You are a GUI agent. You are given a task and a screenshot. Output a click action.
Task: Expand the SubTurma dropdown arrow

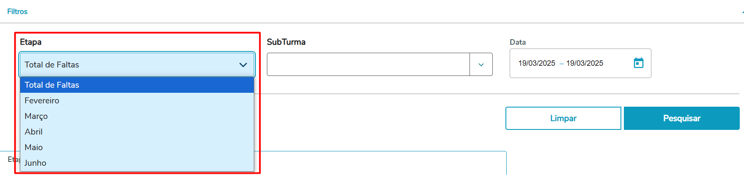tap(481, 65)
